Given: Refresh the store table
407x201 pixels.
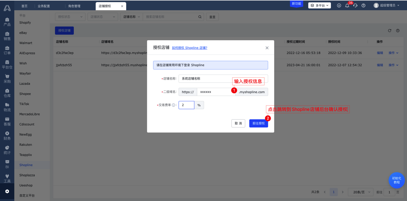Looking at the screenshot, I should tap(389, 31).
